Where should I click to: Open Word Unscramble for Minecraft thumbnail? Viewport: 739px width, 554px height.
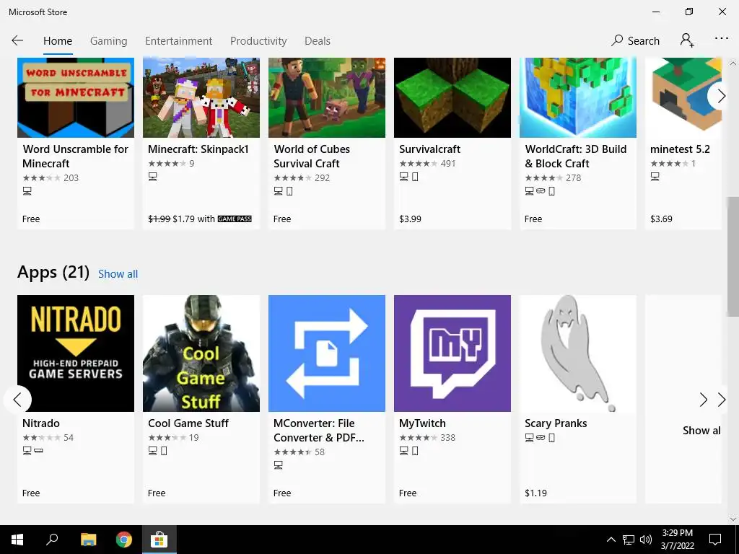76,97
